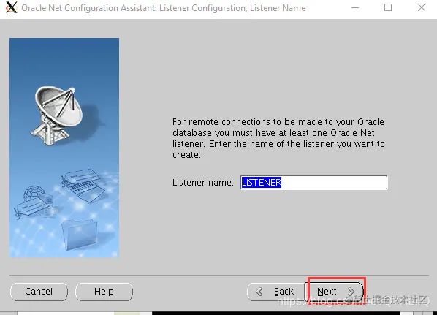Click the Next button
437x315 pixels.
click(334, 292)
